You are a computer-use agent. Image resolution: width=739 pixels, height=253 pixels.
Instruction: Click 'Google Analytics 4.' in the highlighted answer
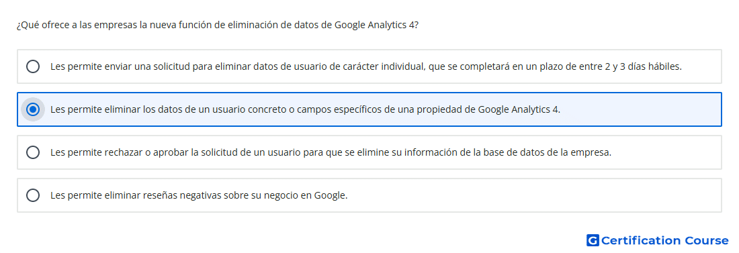pos(519,109)
